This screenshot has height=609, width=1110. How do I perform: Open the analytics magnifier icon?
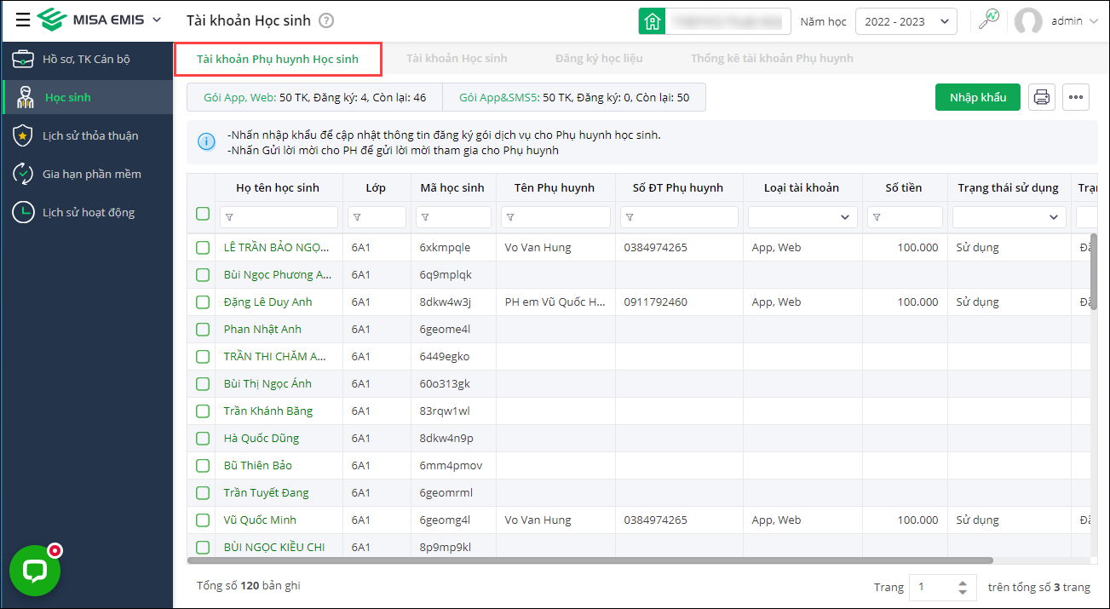pos(988,20)
